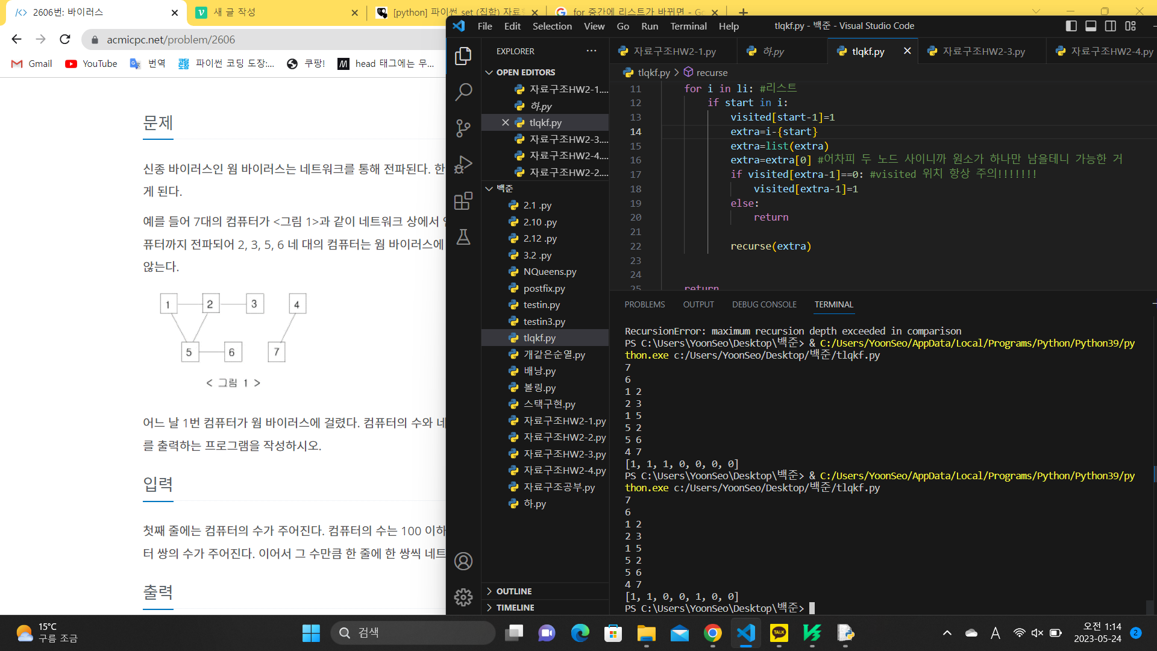Open the Terminal menu
The image size is (1157, 651).
pos(688,26)
